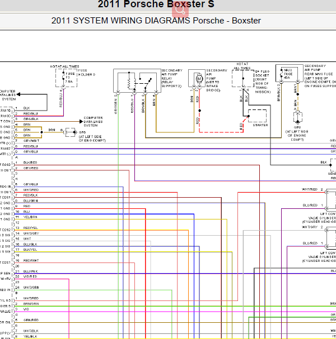Image resolution: width=336 pixels, height=339 pixels.
Task: Click the "VIO" label at pin 3
Action: click(x=26, y=309)
